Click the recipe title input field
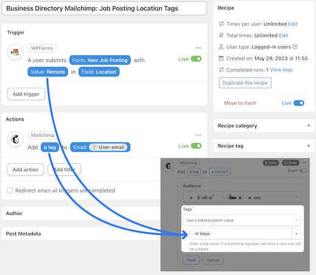Screen dimensions: 316x275 pos(104,9)
